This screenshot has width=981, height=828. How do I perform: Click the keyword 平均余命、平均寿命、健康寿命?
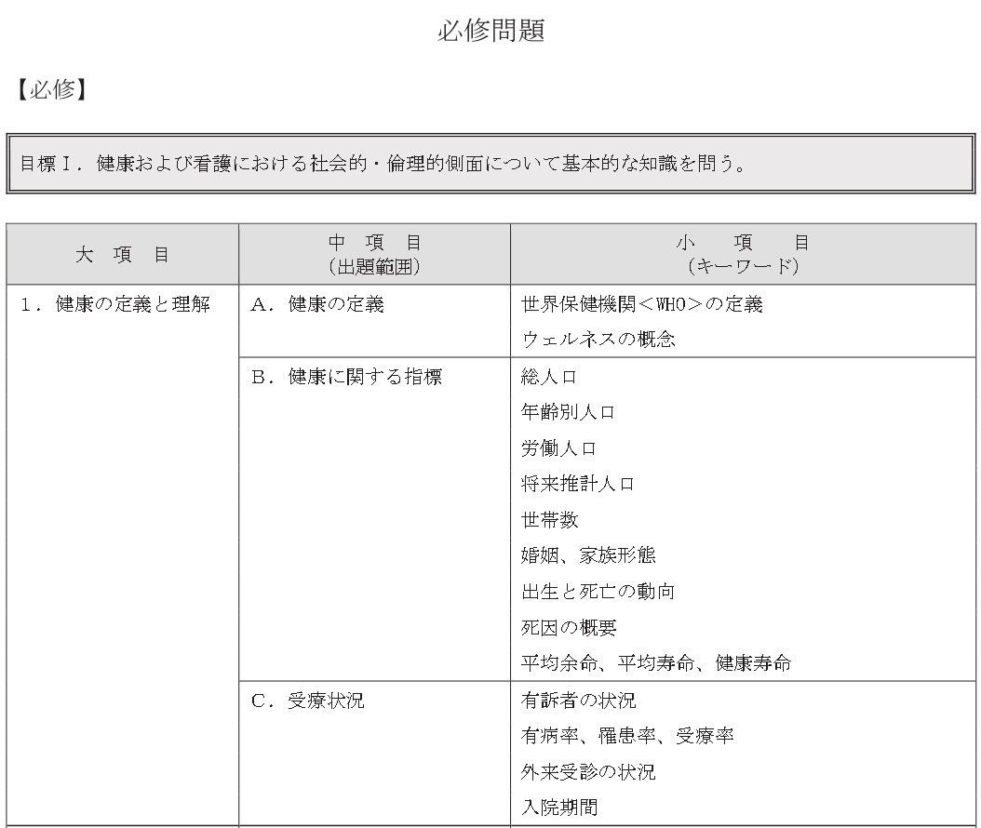pos(656,663)
